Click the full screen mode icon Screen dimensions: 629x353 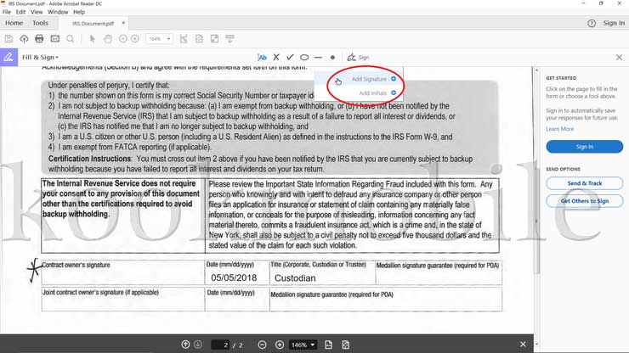pos(214,39)
